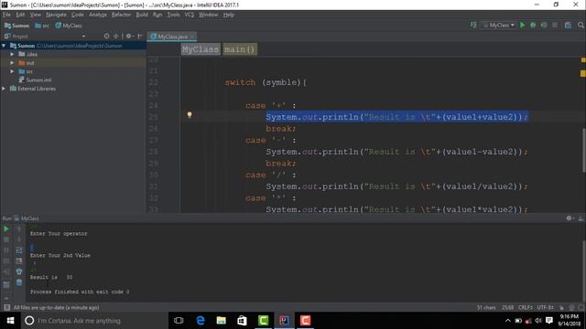Toggle scroll to end in Run console
586x329 pixels.
19,260
